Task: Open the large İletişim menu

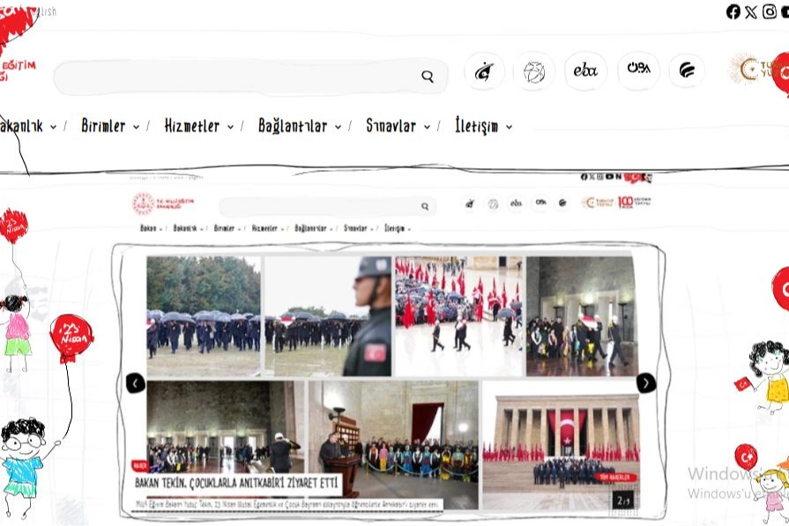Action: 483,126
